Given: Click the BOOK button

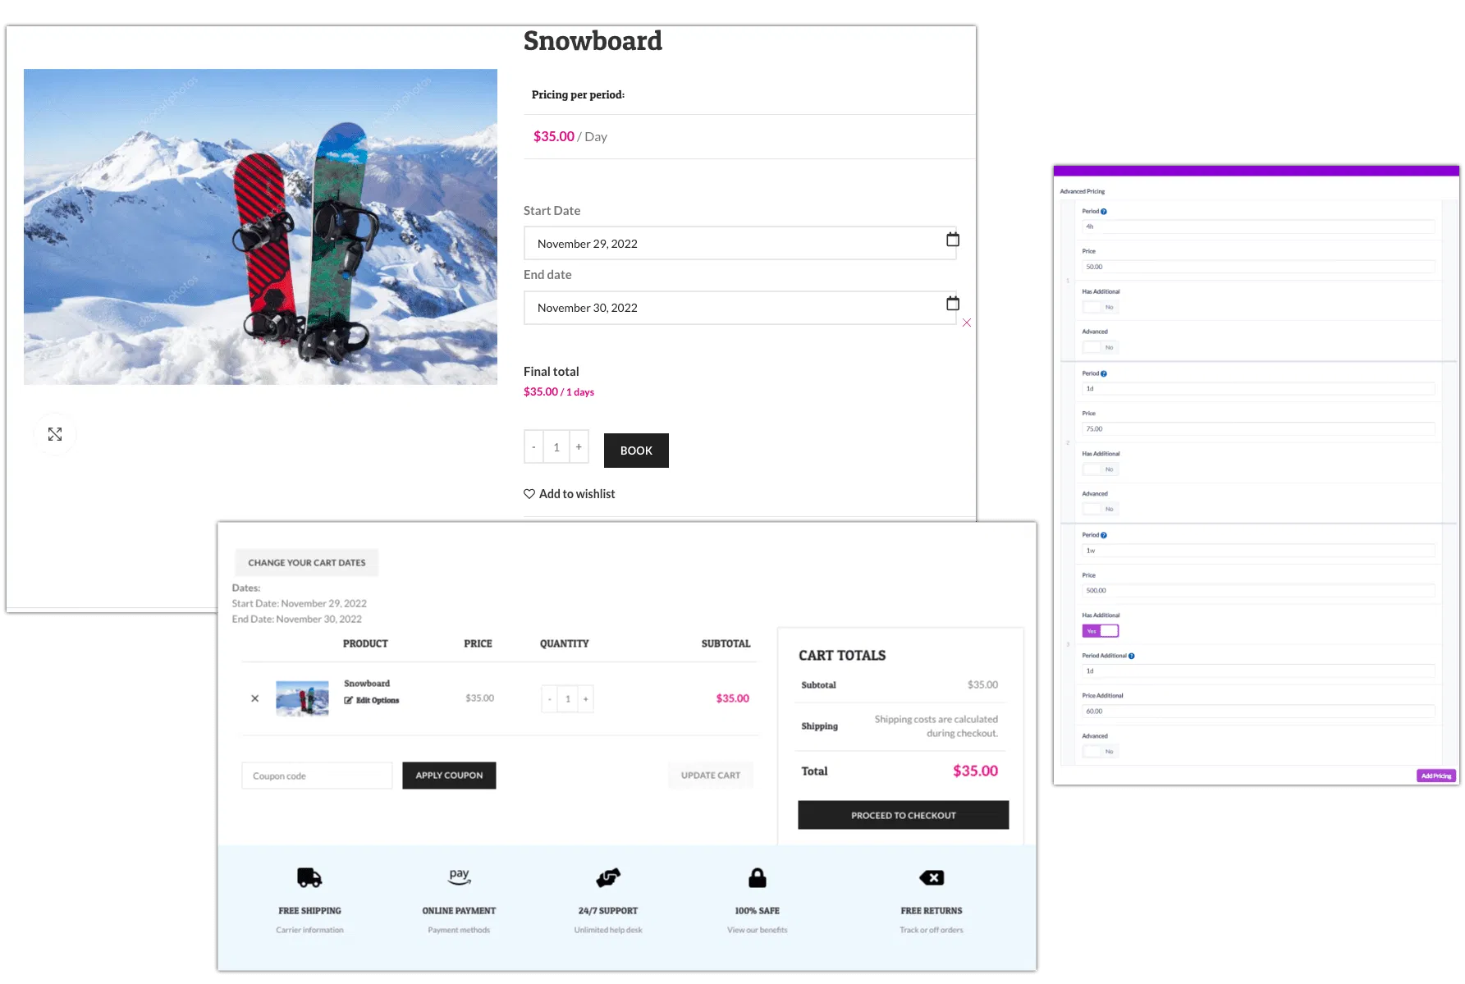Looking at the screenshot, I should coord(636,451).
